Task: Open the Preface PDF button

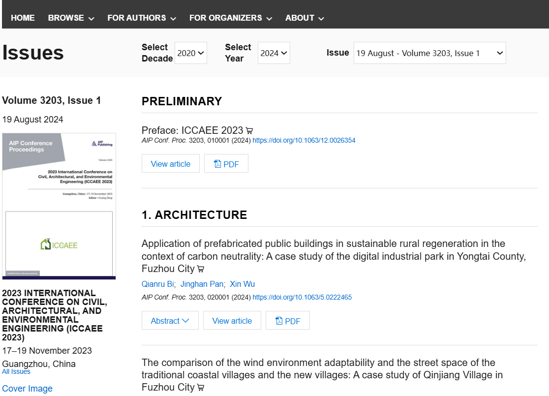Action: click(226, 164)
